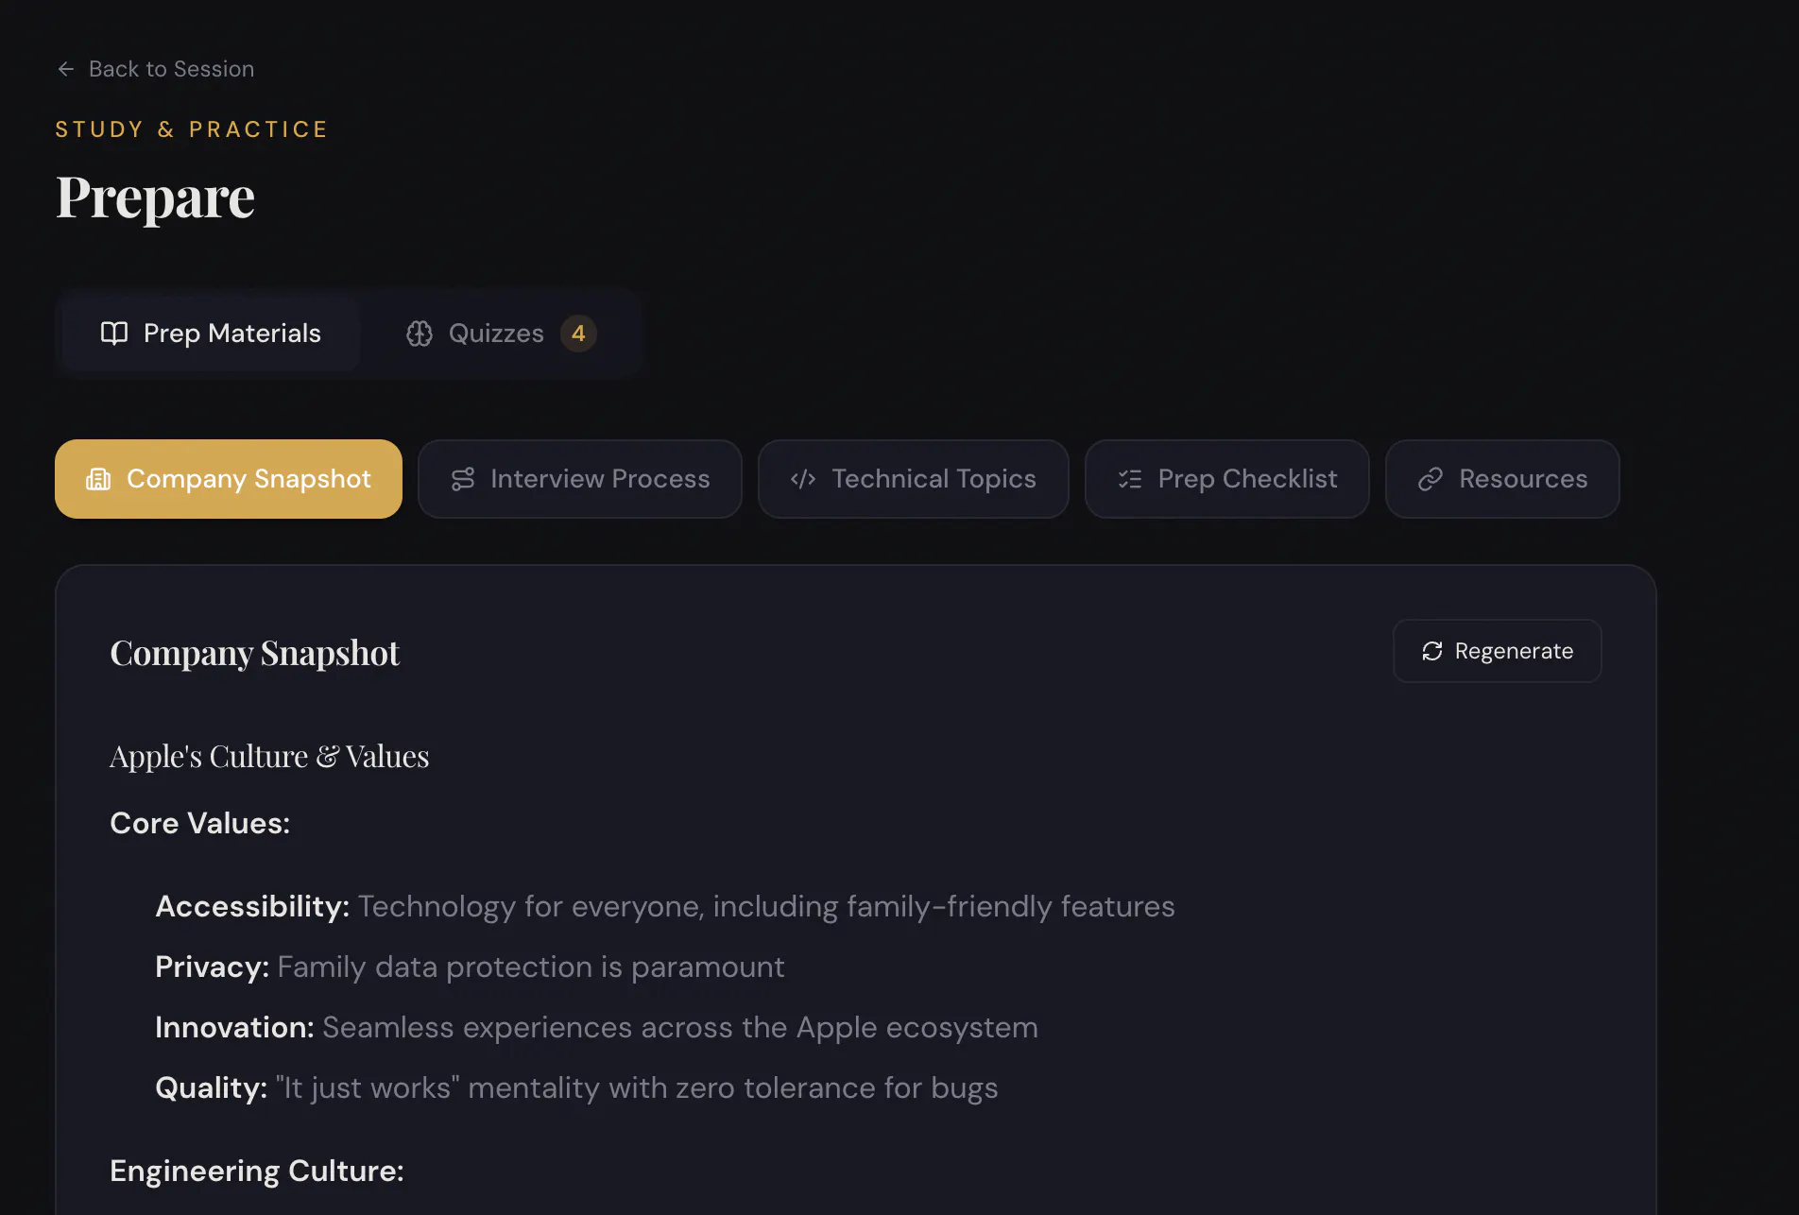Click the Company Snapshot card heading
This screenshot has width=1799, height=1215.
tap(255, 653)
